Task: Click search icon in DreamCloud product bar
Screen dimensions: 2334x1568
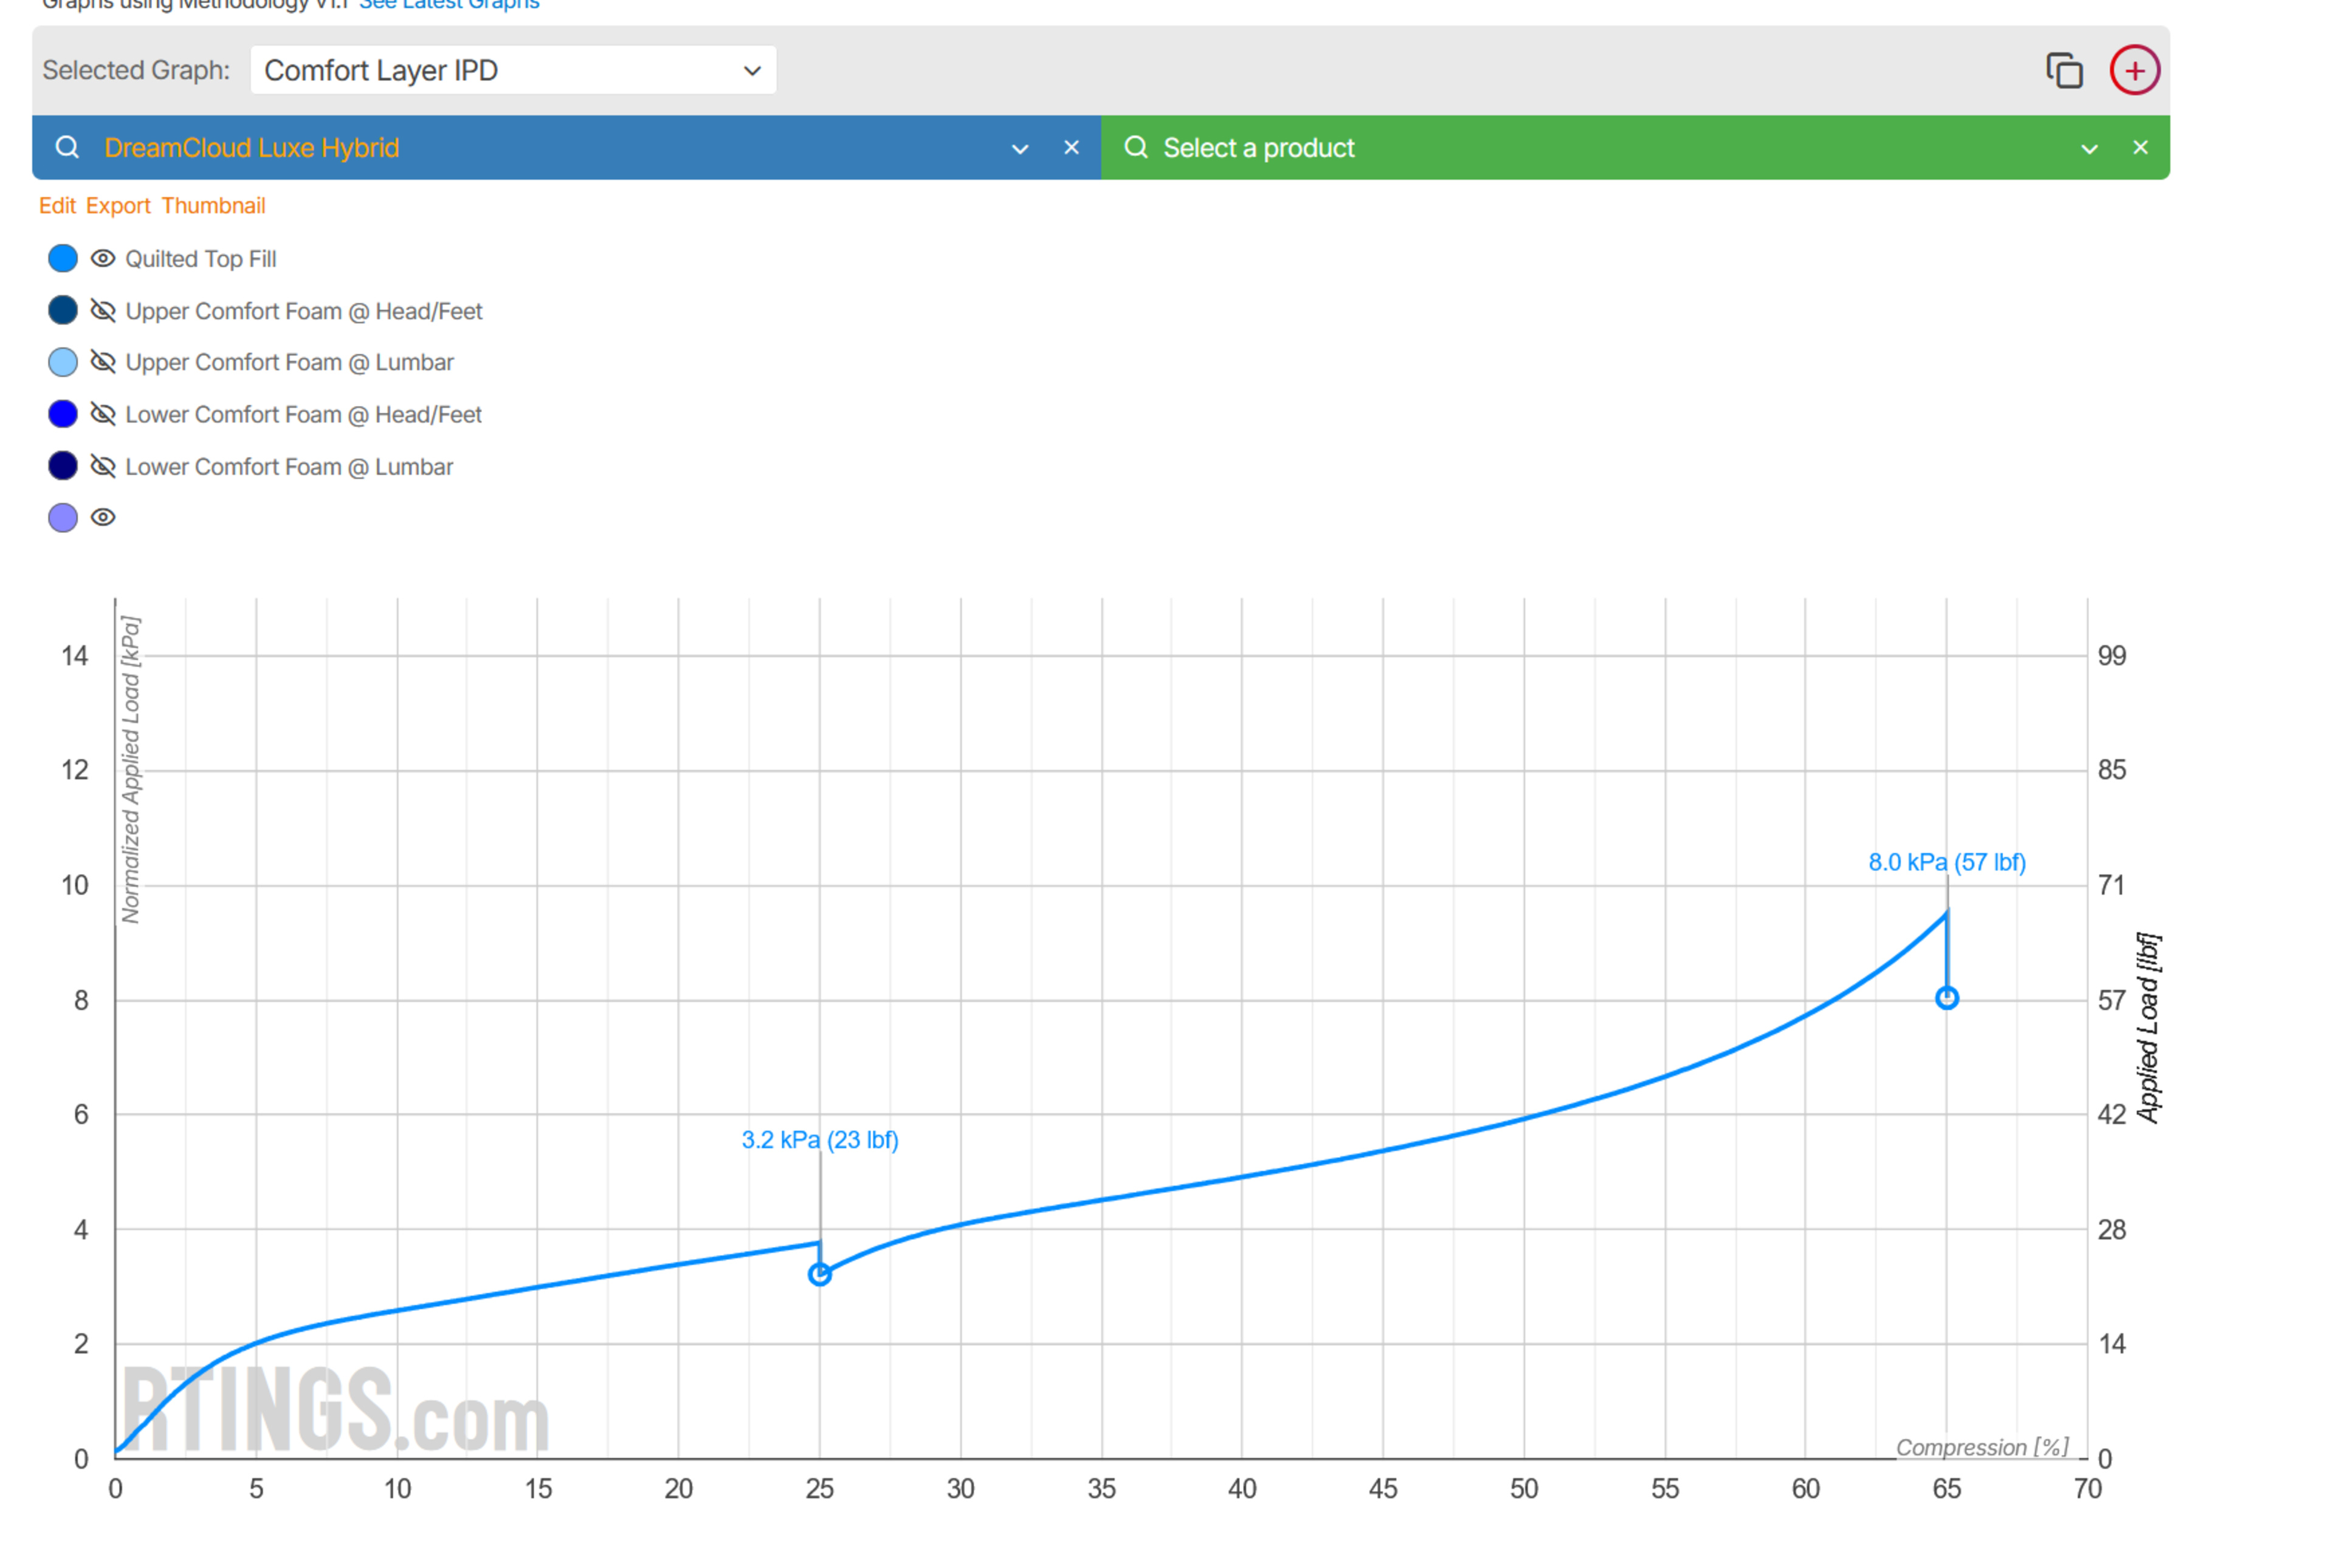Action: (x=67, y=148)
